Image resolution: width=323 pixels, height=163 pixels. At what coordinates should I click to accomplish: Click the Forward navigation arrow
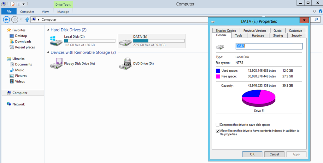(15, 20)
